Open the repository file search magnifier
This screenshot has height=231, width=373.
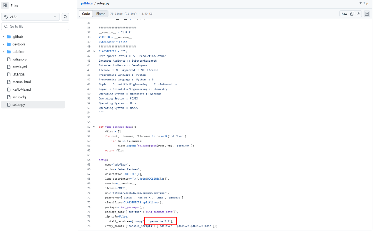coord(65,17)
